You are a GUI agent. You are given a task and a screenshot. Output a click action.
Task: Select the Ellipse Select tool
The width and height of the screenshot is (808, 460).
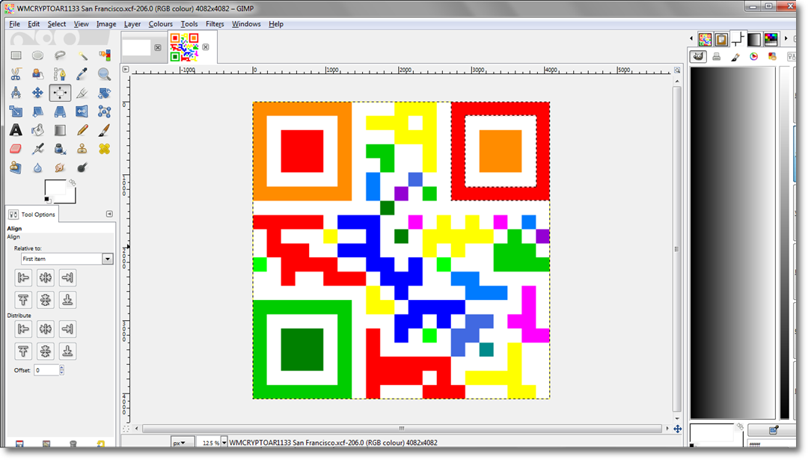(37, 55)
